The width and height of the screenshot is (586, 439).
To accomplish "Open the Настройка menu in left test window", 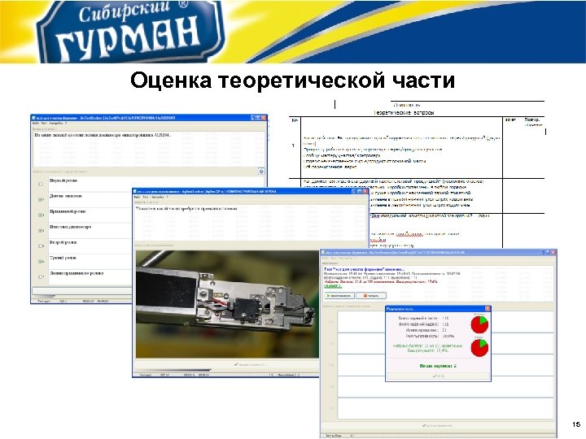I will (56, 124).
